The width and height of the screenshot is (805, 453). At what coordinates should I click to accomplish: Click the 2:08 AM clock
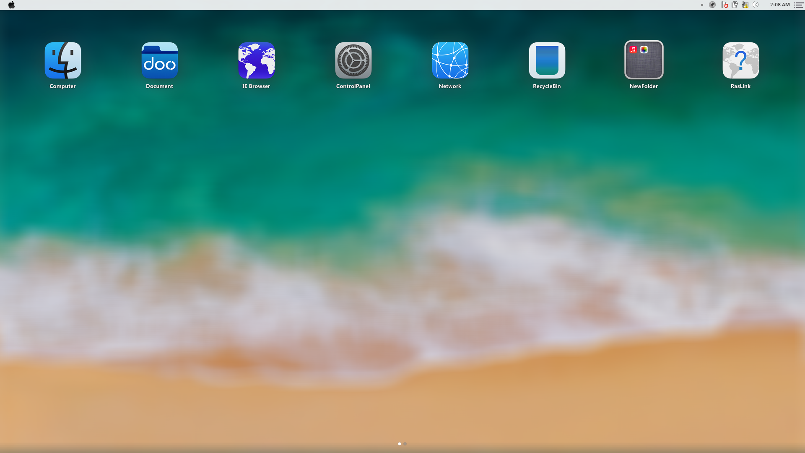pos(780,5)
